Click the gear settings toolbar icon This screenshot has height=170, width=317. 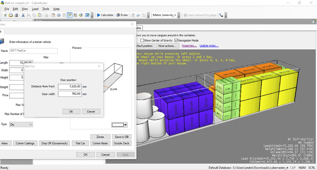[x=59, y=15]
